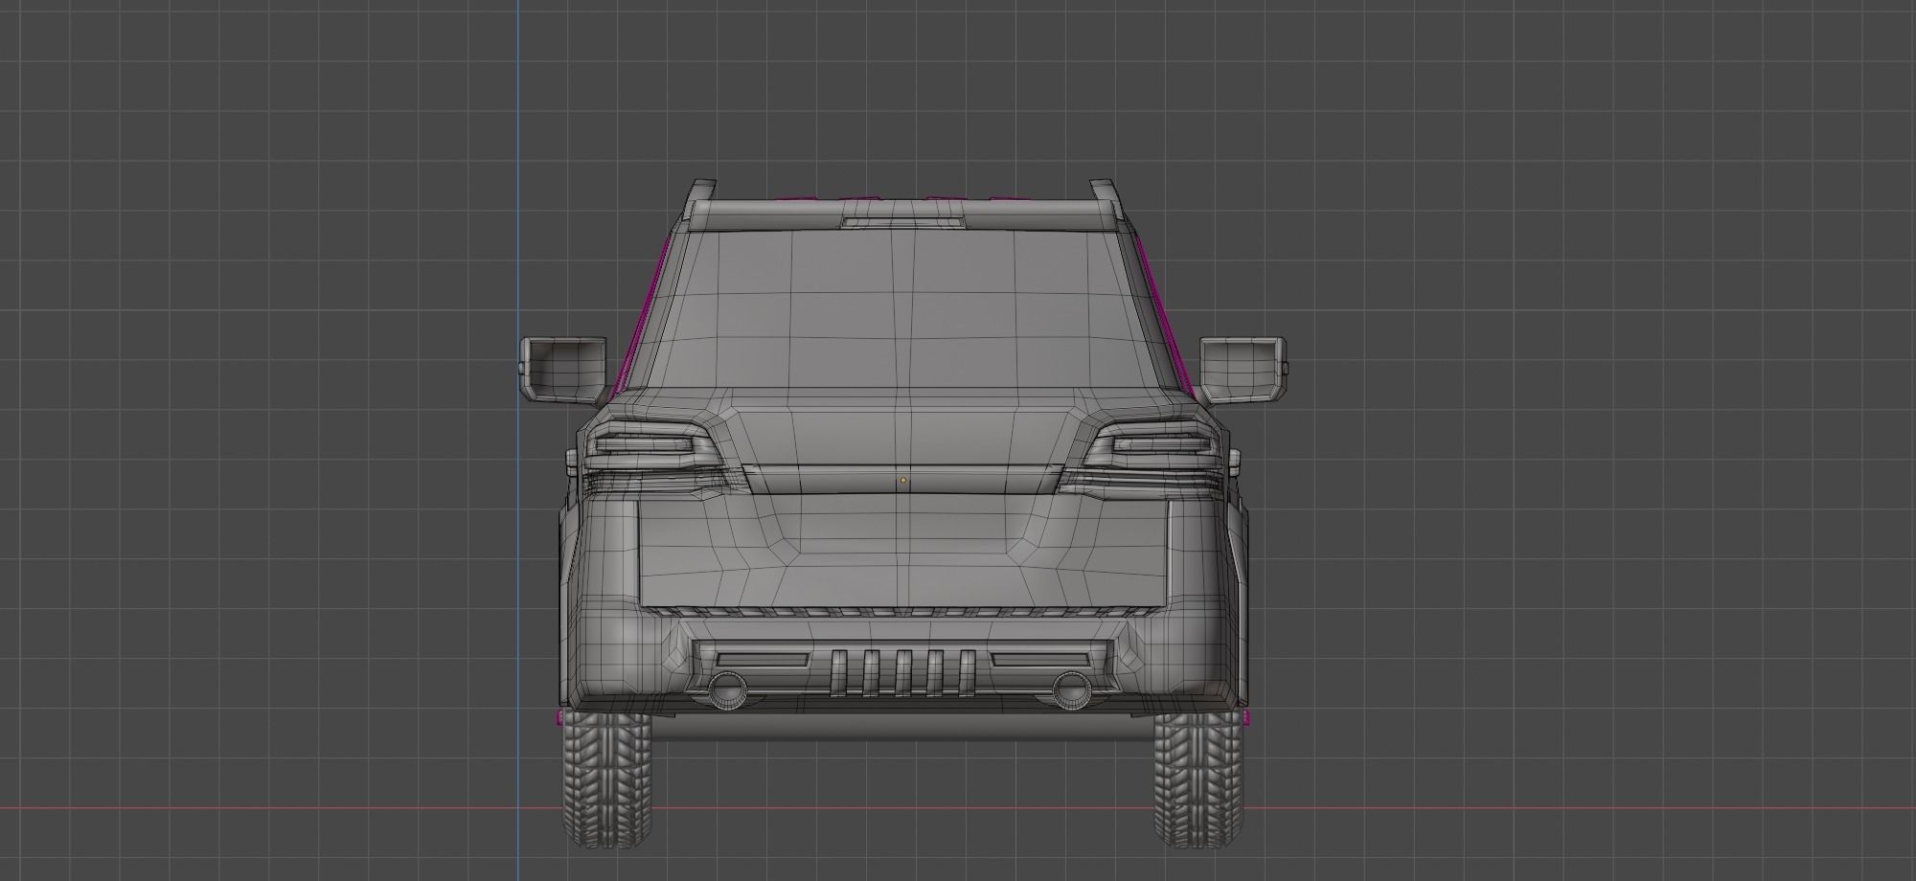1916x881 pixels.
Task: Click the side mirror on the right
Action: (1243, 370)
